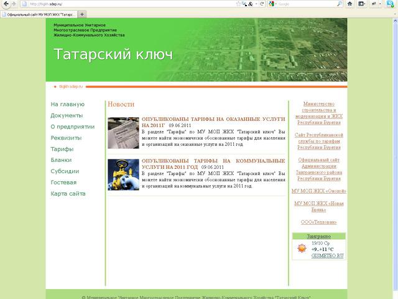
Task: Click the browser forward arrow
Action: 14,4
